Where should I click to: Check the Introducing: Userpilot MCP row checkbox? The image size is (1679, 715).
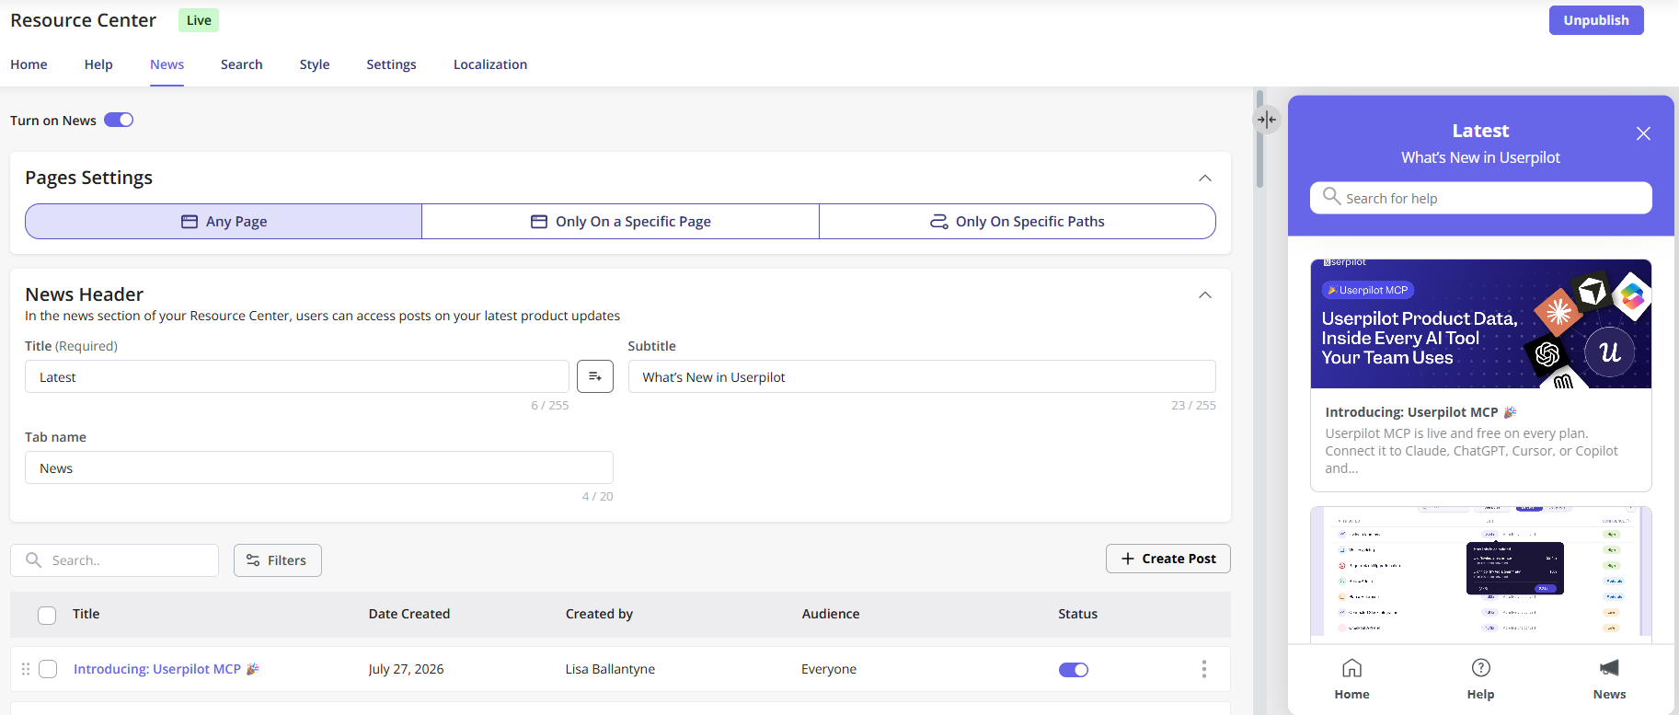point(48,669)
